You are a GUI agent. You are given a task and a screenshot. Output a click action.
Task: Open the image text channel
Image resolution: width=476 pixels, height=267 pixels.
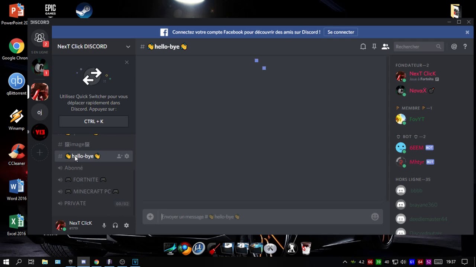(x=94, y=144)
